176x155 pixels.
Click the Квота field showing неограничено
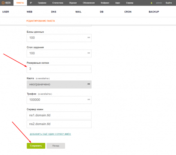point(59,84)
